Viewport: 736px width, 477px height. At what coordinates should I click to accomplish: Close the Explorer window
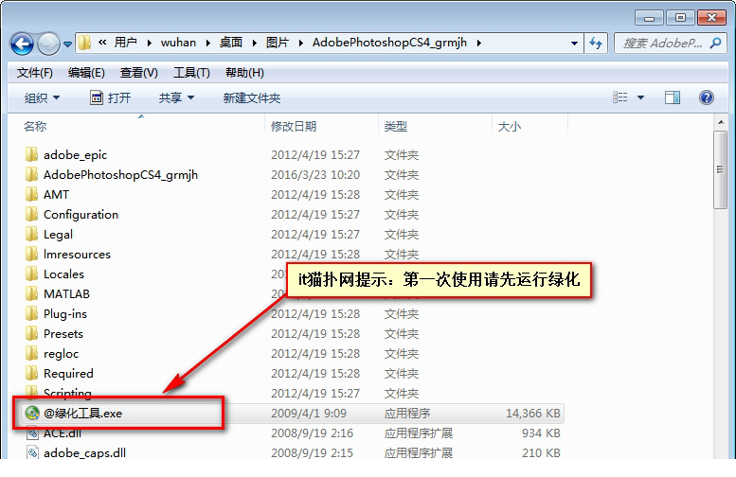click(712, 18)
